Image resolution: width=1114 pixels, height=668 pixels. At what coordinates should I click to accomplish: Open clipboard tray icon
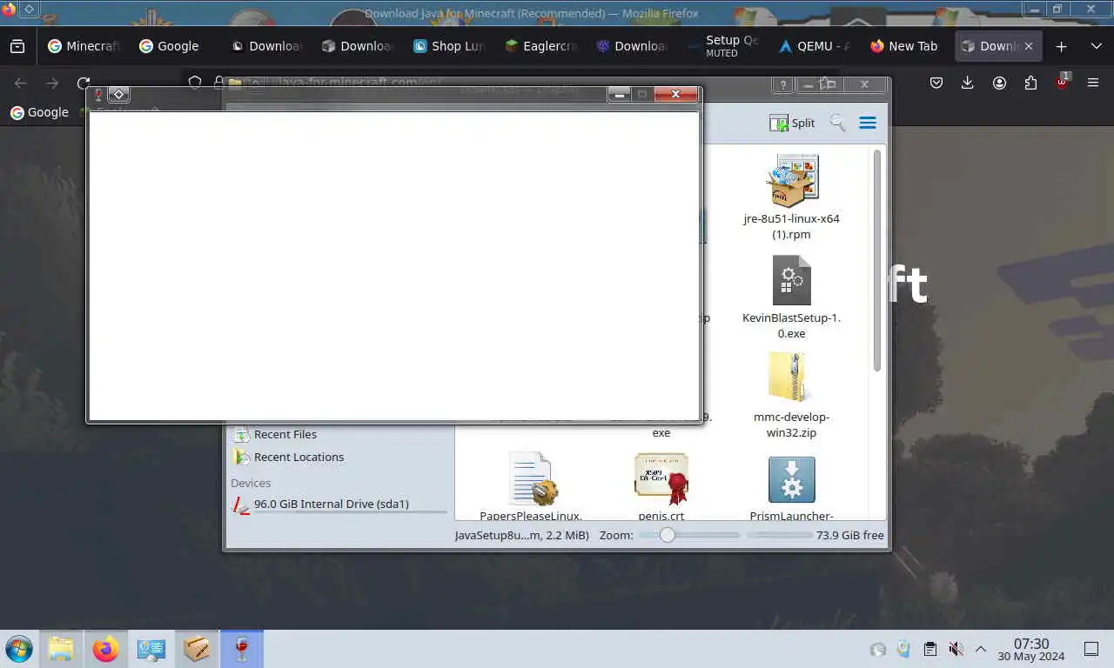pos(929,649)
